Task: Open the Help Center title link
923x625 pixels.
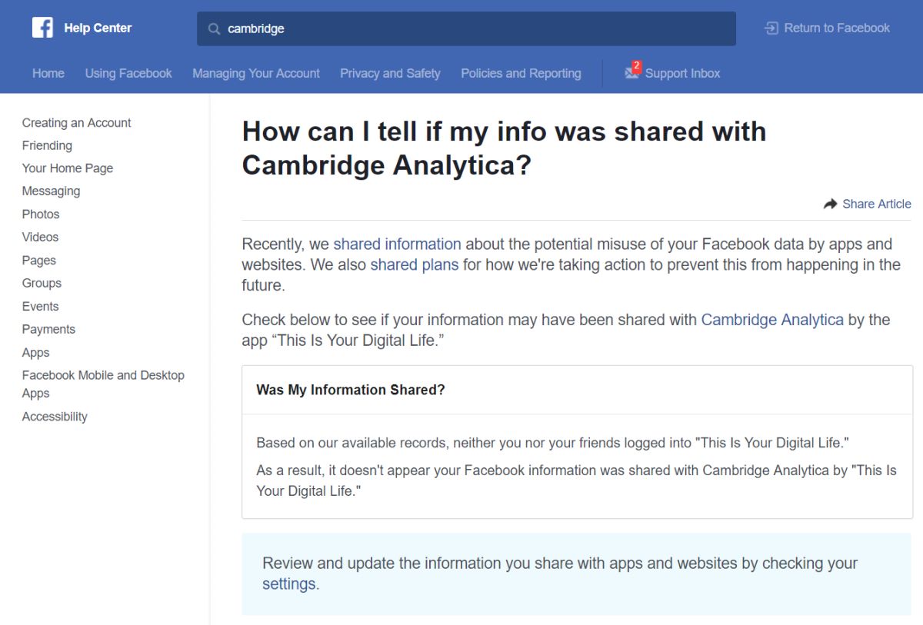Action: (98, 28)
